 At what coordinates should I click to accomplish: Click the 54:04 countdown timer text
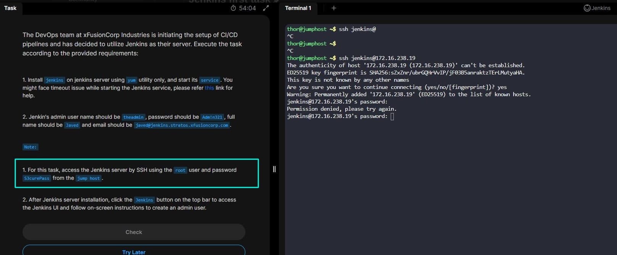pyautogui.click(x=247, y=8)
